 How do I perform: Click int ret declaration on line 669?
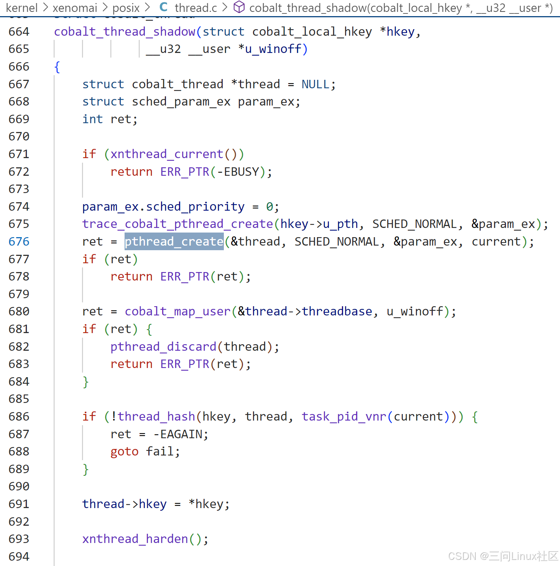pyautogui.click(x=107, y=119)
